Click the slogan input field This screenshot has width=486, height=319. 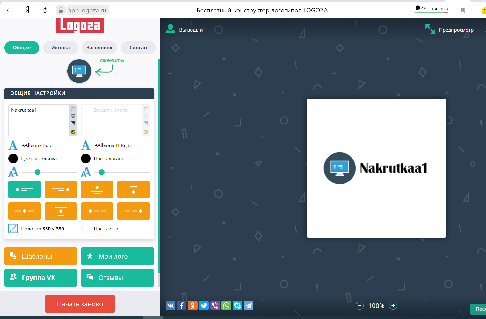pyautogui.click(x=112, y=120)
